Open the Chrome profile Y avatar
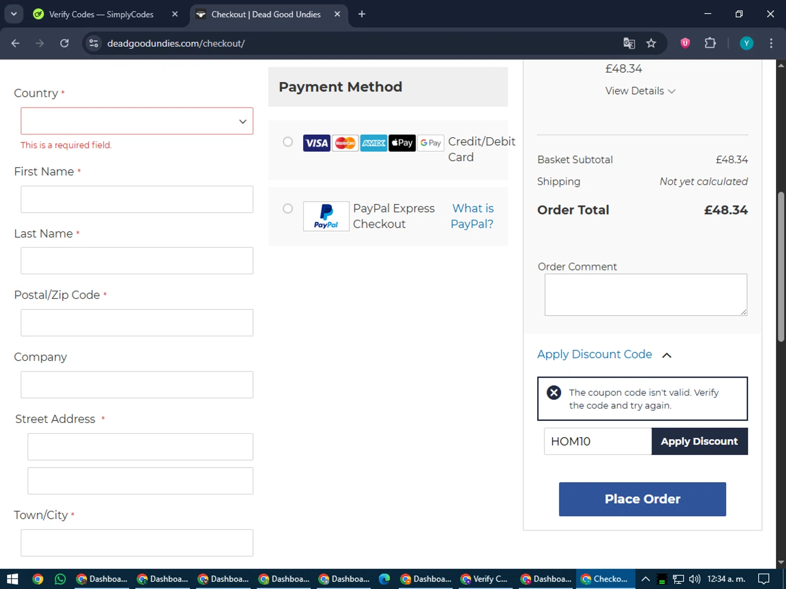The image size is (786, 589). click(x=746, y=43)
